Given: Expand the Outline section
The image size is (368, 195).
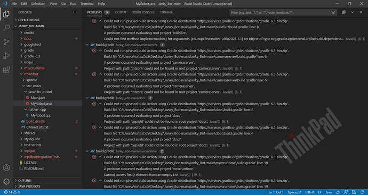Looking at the screenshot, I should pyautogui.click(x=47, y=181).
